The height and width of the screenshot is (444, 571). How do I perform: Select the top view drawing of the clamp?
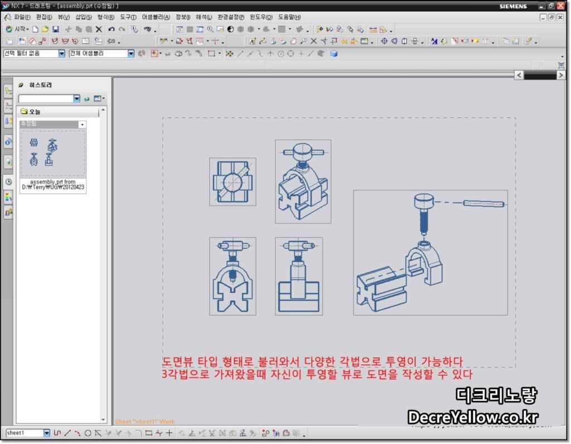pyautogui.click(x=233, y=182)
